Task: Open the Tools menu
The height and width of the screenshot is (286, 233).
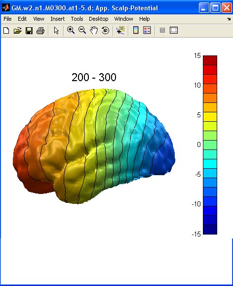Action: (x=77, y=19)
